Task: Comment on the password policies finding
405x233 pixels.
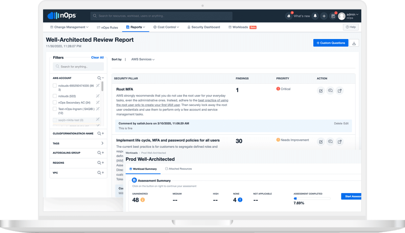Action: click(x=330, y=142)
